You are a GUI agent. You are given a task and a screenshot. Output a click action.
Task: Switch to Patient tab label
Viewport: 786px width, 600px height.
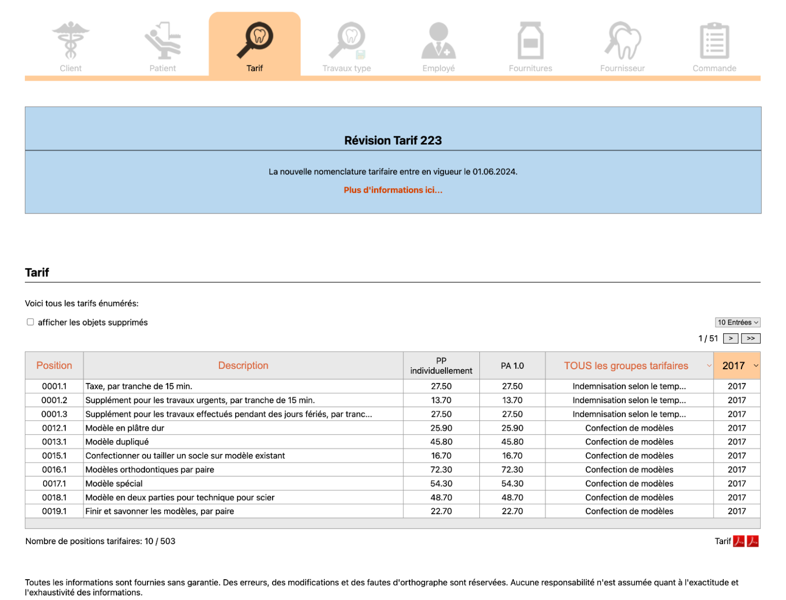click(x=163, y=68)
